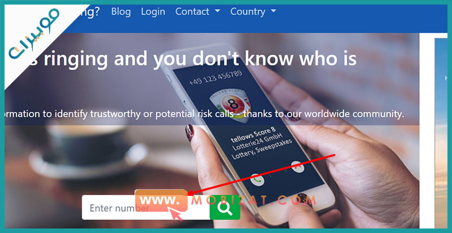Focus the Enter number search field
The width and height of the screenshot is (452, 233).
pyautogui.click(x=146, y=208)
